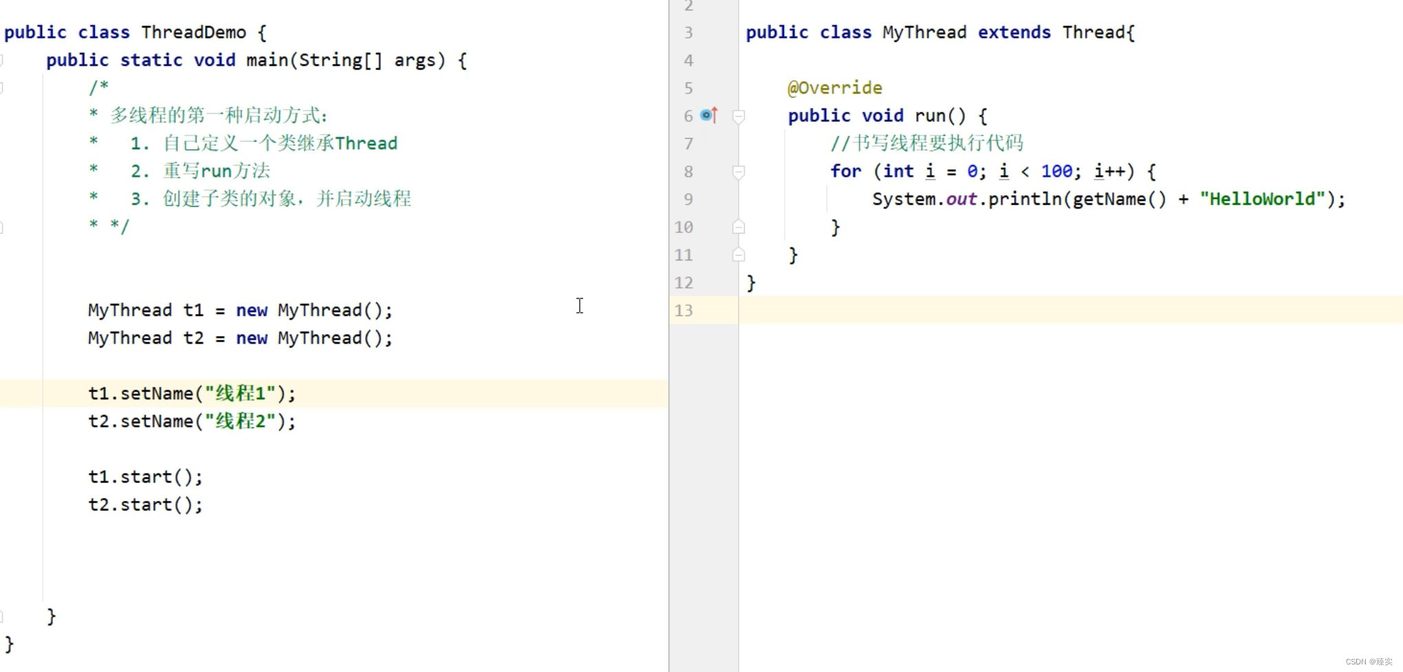Click line number 12 in the gutter
This screenshot has width=1403, height=672.
(x=684, y=282)
